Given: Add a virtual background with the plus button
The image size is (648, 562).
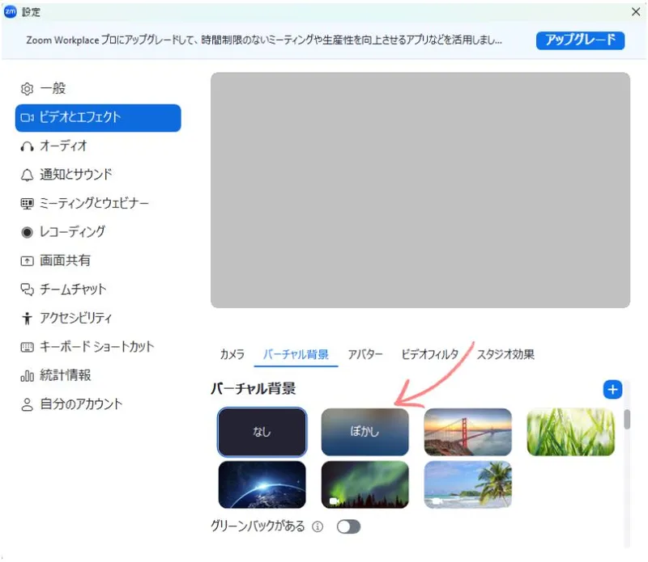Looking at the screenshot, I should [612, 390].
